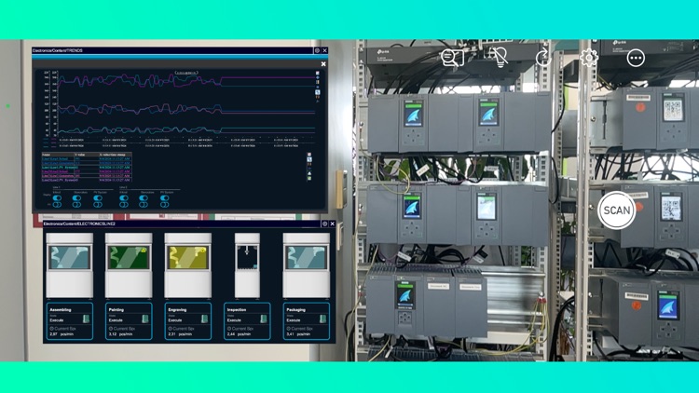699x393 pixels.
Task: Close the ELECTRONICSLINE2 window
Action: click(x=332, y=224)
